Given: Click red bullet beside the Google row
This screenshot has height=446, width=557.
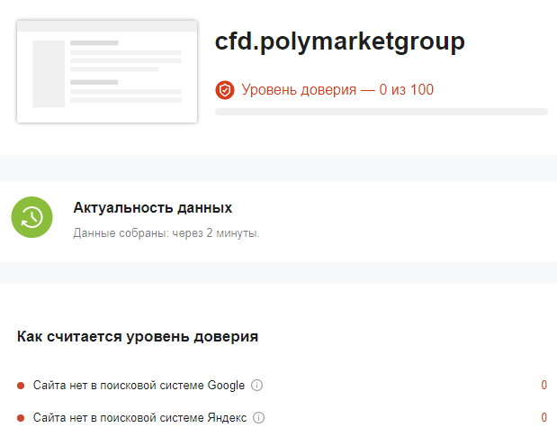Looking at the screenshot, I should coord(21,386).
